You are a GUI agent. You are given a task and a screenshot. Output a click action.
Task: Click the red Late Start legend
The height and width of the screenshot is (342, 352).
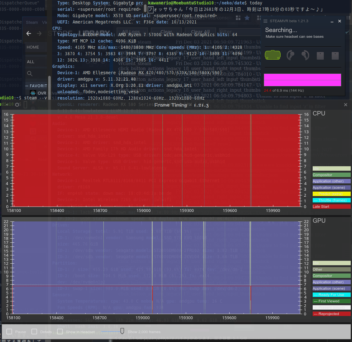pos(332,207)
